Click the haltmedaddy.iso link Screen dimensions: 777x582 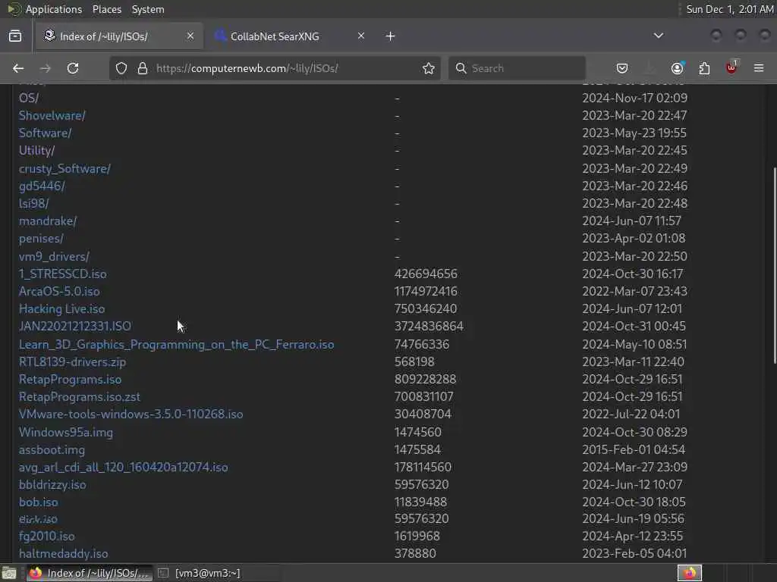click(x=64, y=553)
